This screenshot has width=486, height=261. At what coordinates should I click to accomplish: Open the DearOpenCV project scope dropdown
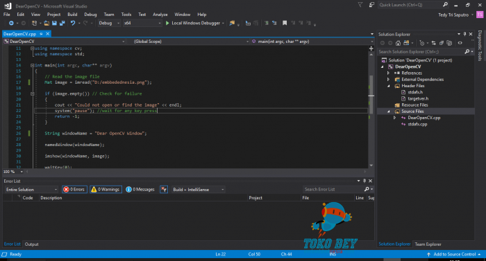(64, 42)
